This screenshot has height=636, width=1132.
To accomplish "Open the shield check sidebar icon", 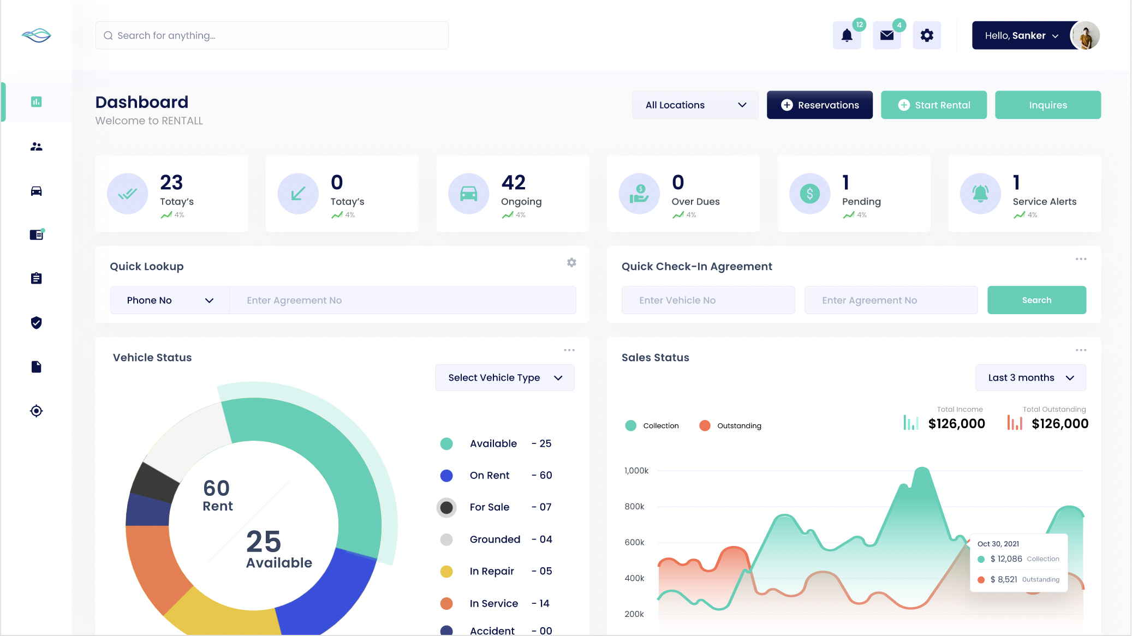I will point(36,323).
